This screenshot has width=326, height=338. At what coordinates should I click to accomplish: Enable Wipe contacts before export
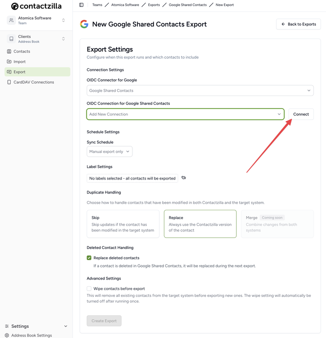(x=88, y=288)
